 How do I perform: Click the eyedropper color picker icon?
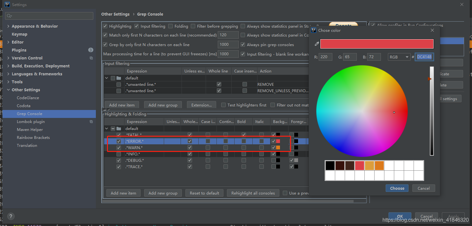click(x=316, y=44)
